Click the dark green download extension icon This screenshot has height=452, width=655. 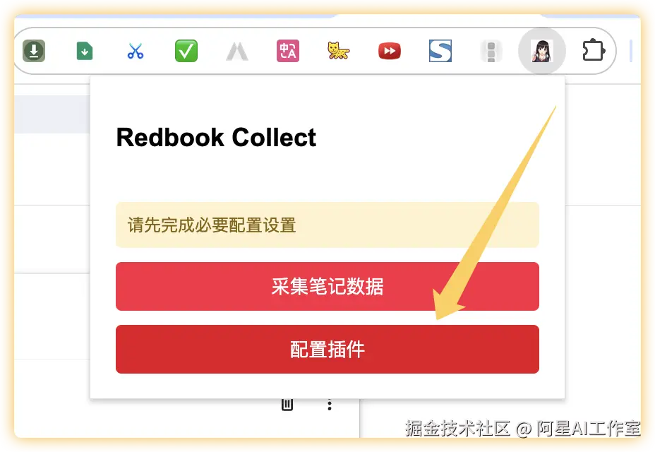coord(34,51)
